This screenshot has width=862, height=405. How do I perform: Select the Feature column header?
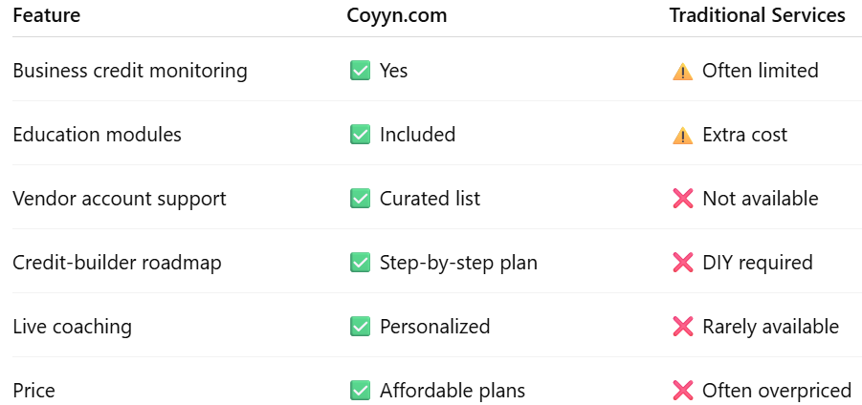click(x=47, y=15)
